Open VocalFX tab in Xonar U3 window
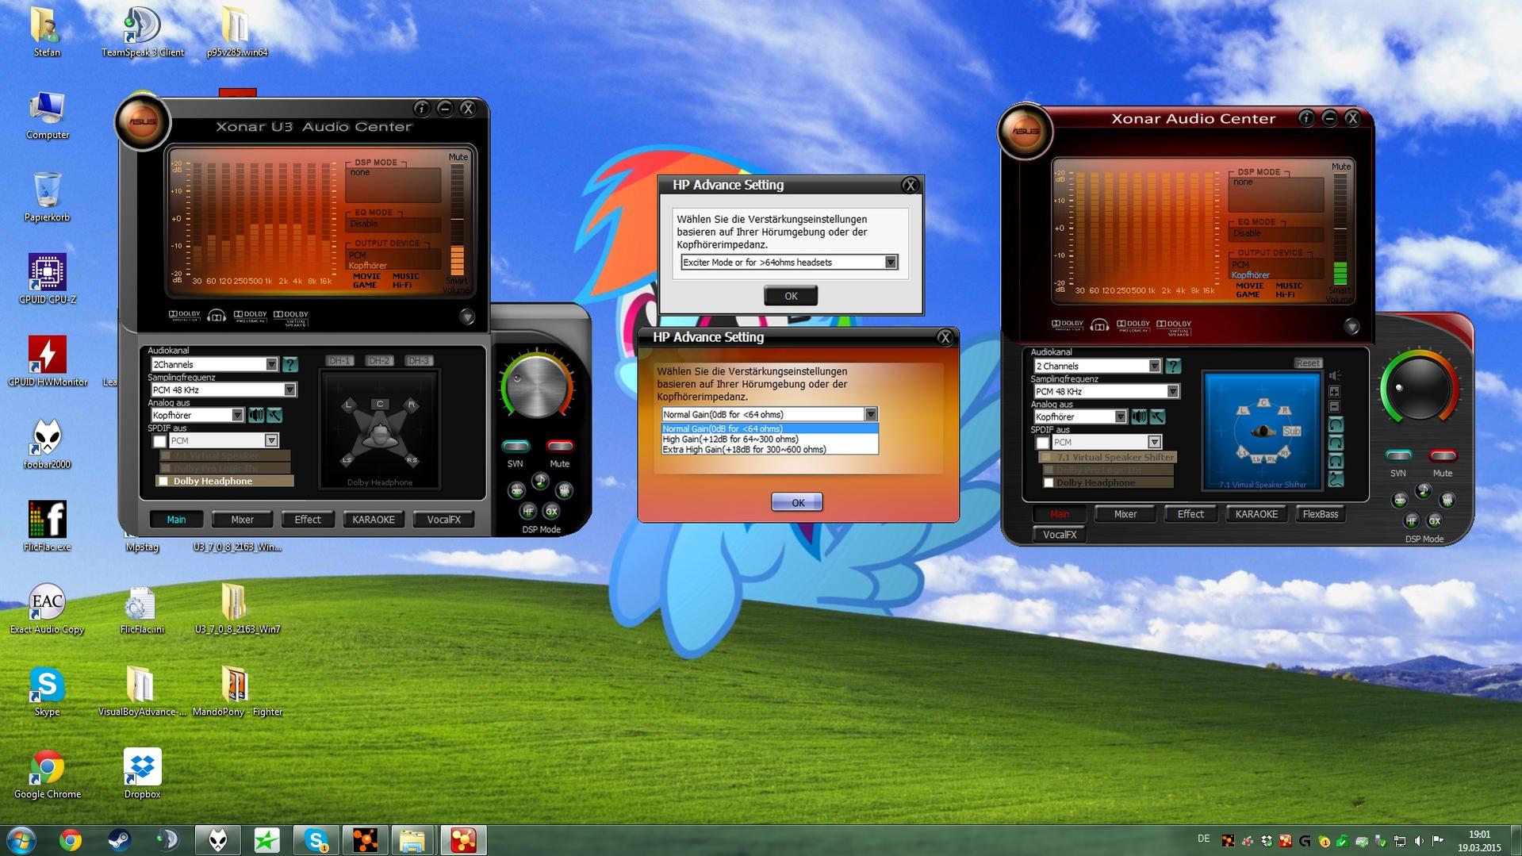 444,520
